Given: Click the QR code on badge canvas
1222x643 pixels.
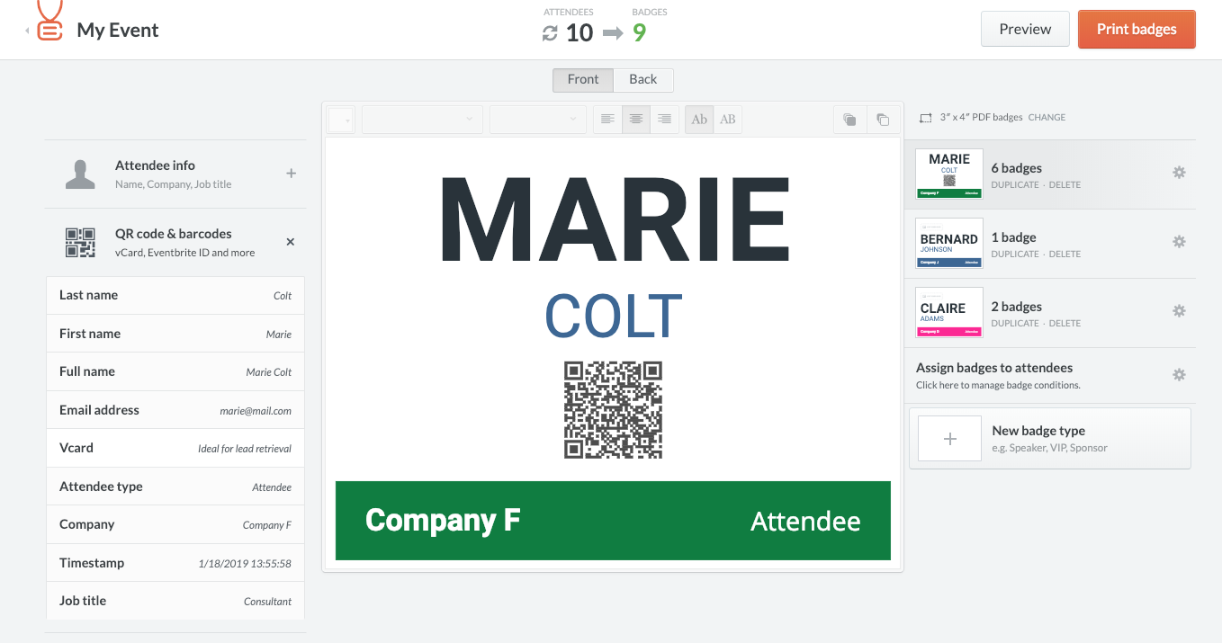Looking at the screenshot, I should coord(614,410).
